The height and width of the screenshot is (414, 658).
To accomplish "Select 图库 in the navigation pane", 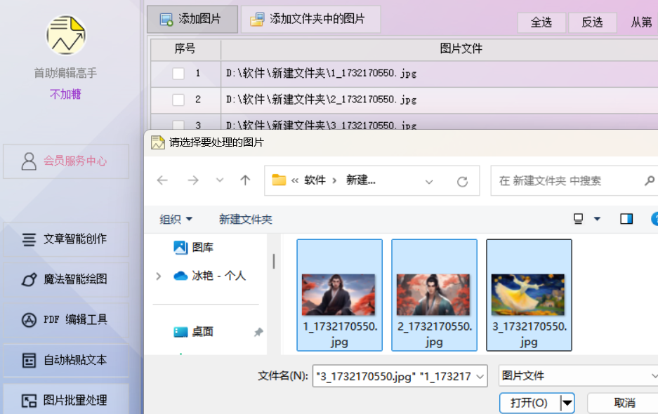I will tap(203, 248).
